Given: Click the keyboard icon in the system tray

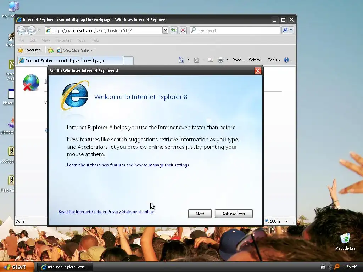Looking at the screenshot, I should (x=323, y=267).
